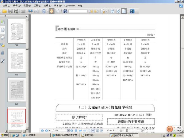Viewport: 184px width, 138px height.
Task: Click the Open file folder icon
Action: 5,11
